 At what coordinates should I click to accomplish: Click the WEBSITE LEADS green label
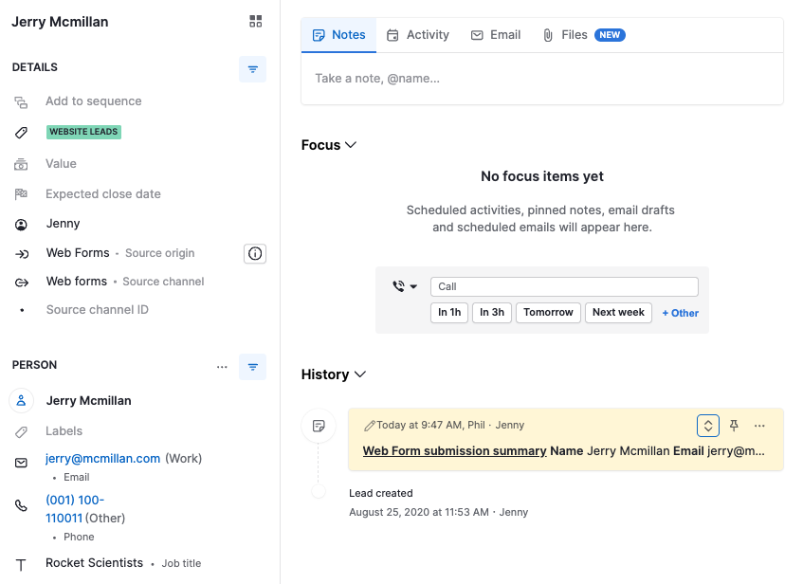tap(83, 132)
